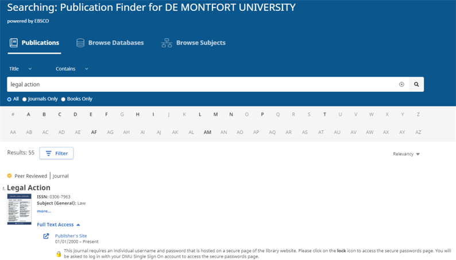Select the All radio button
The height and width of the screenshot is (260, 456).
pos(9,99)
